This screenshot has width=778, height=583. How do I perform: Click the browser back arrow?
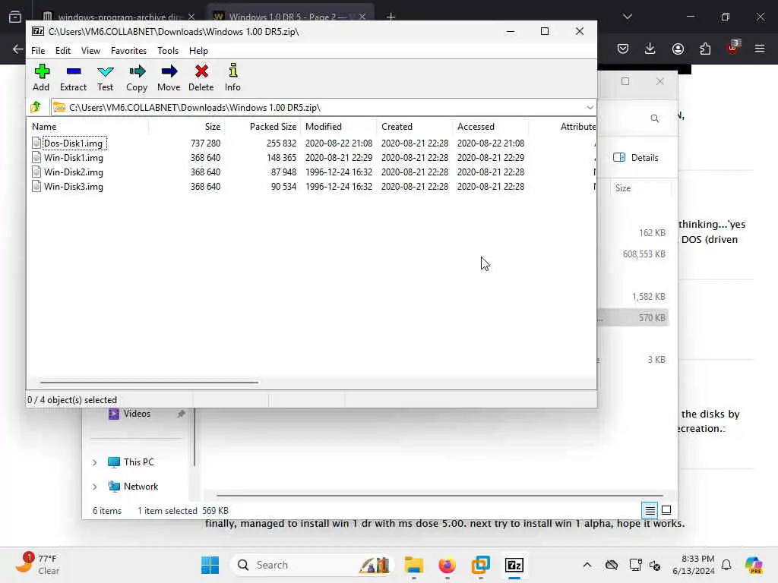pos(18,49)
